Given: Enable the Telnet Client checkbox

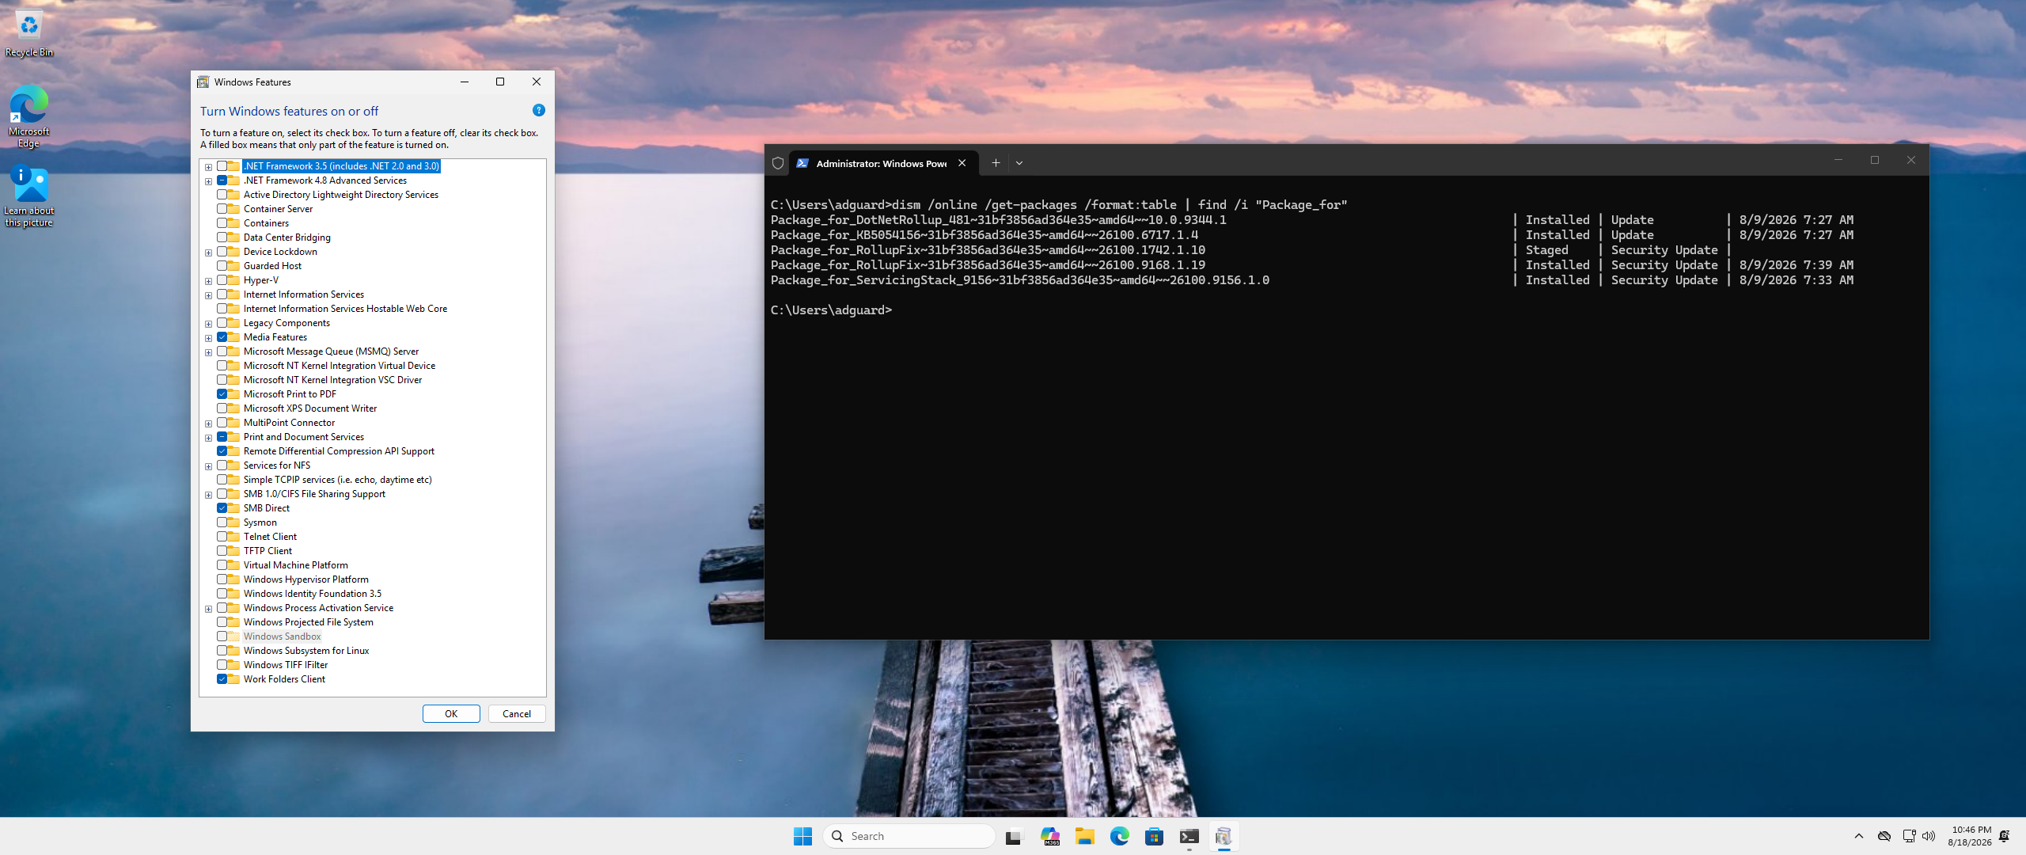Looking at the screenshot, I should (222, 537).
